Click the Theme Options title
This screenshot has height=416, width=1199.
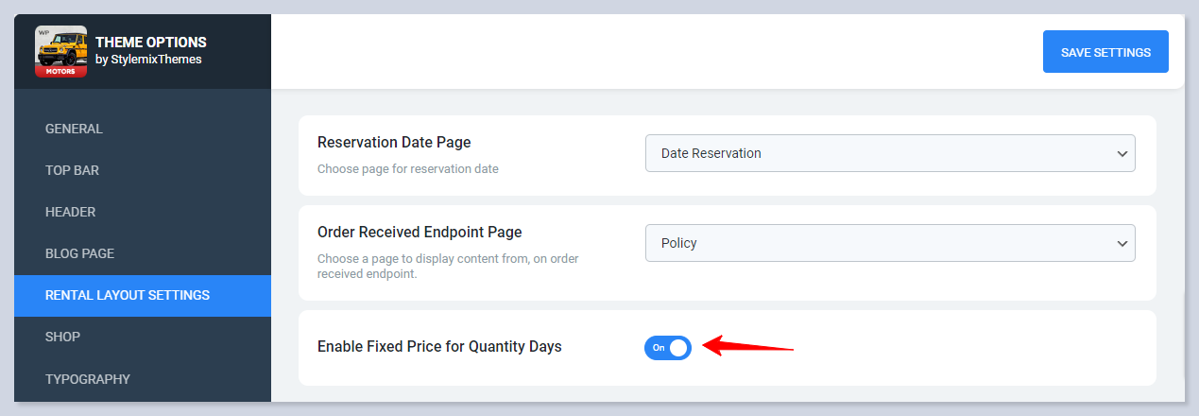(x=151, y=43)
